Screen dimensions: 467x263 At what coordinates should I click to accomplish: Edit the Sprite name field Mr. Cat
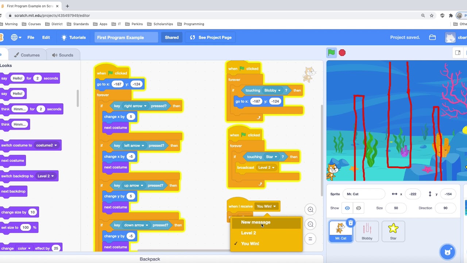point(363,194)
